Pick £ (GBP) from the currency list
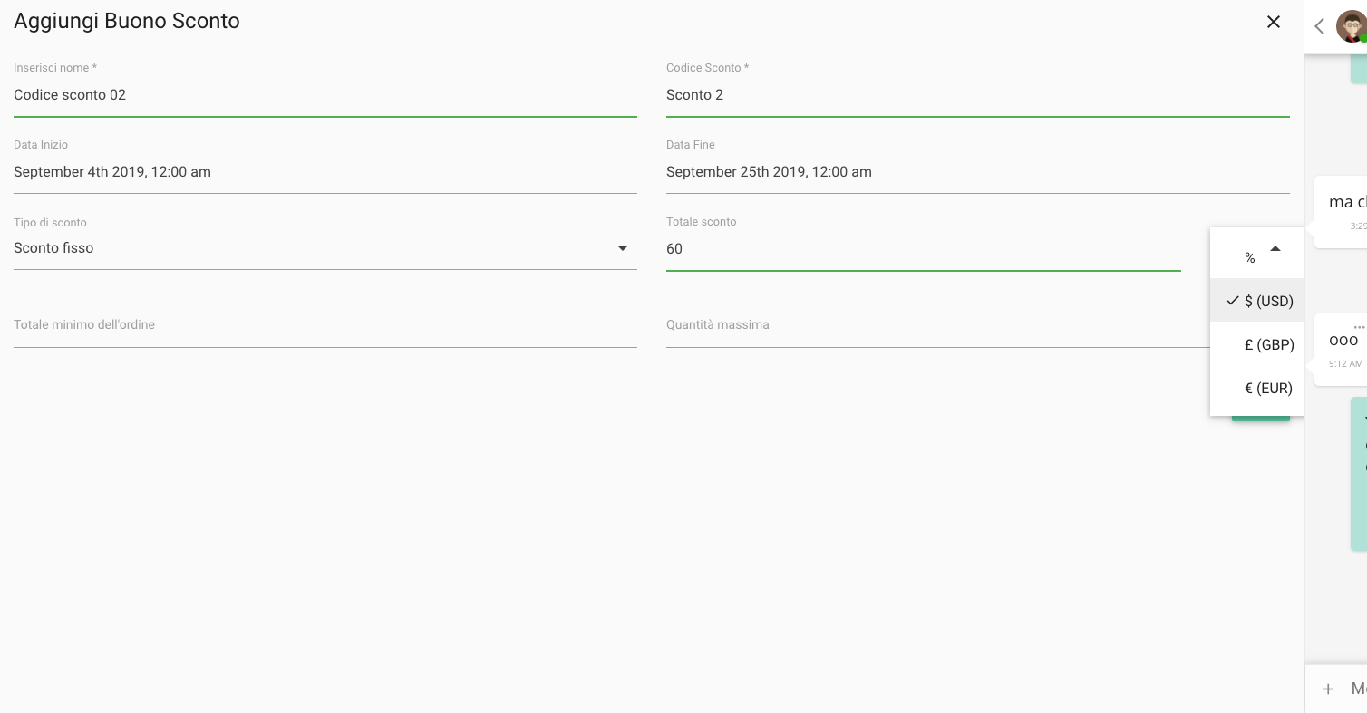 (x=1268, y=344)
